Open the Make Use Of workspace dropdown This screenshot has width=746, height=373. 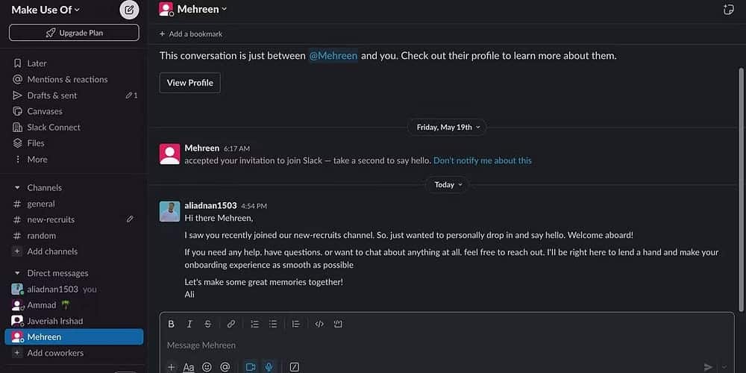click(46, 10)
